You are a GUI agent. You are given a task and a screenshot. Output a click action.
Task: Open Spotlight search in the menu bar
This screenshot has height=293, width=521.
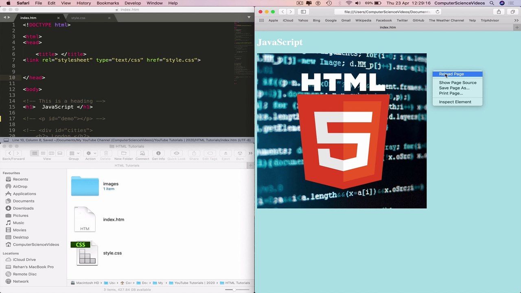tap(492, 3)
